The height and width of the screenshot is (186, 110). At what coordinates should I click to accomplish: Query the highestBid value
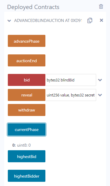coord(26,156)
